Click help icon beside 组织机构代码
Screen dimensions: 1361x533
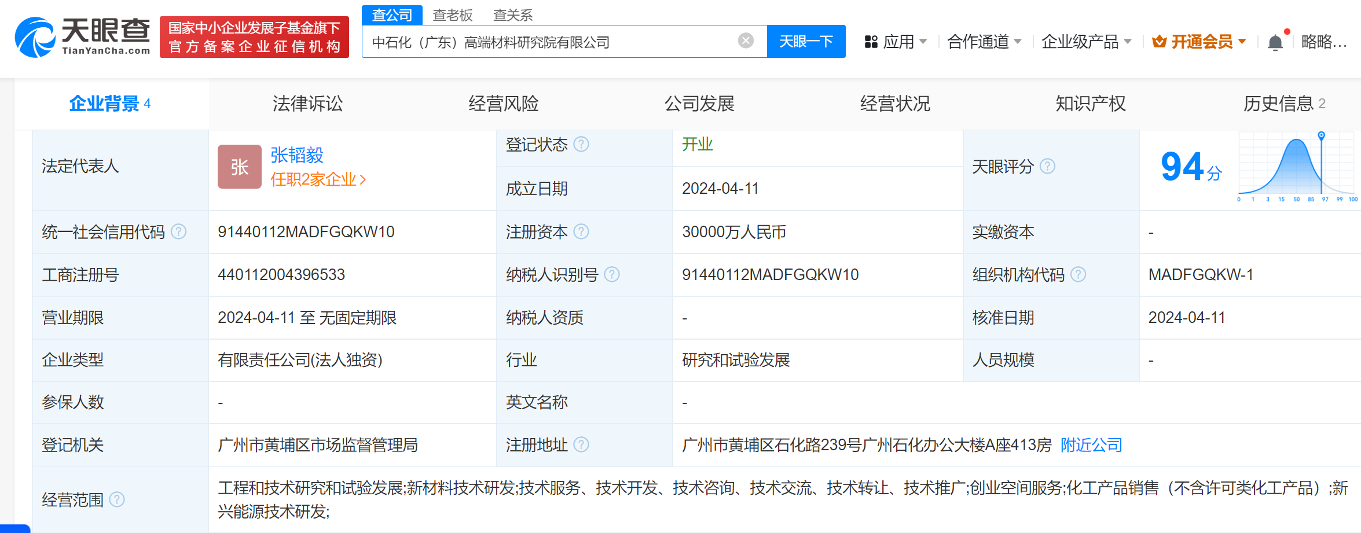point(1078,274)
